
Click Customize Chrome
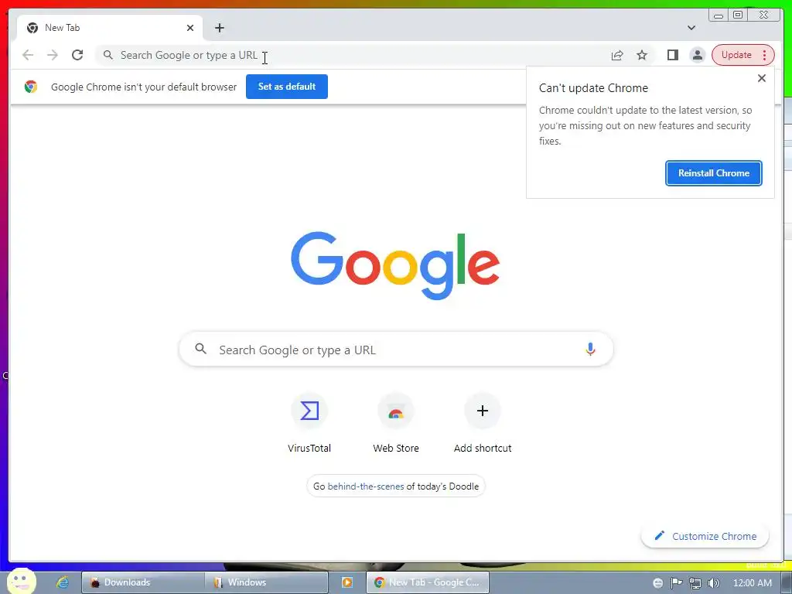tap(705, 536)
